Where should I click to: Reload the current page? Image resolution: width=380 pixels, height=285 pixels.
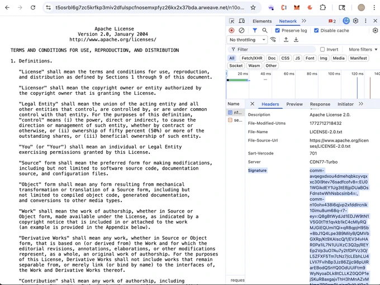33,7
